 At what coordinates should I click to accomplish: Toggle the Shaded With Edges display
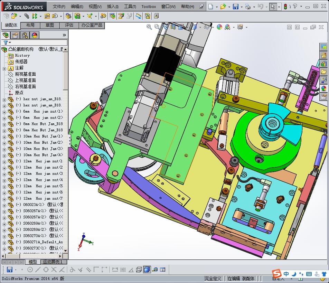147,270
